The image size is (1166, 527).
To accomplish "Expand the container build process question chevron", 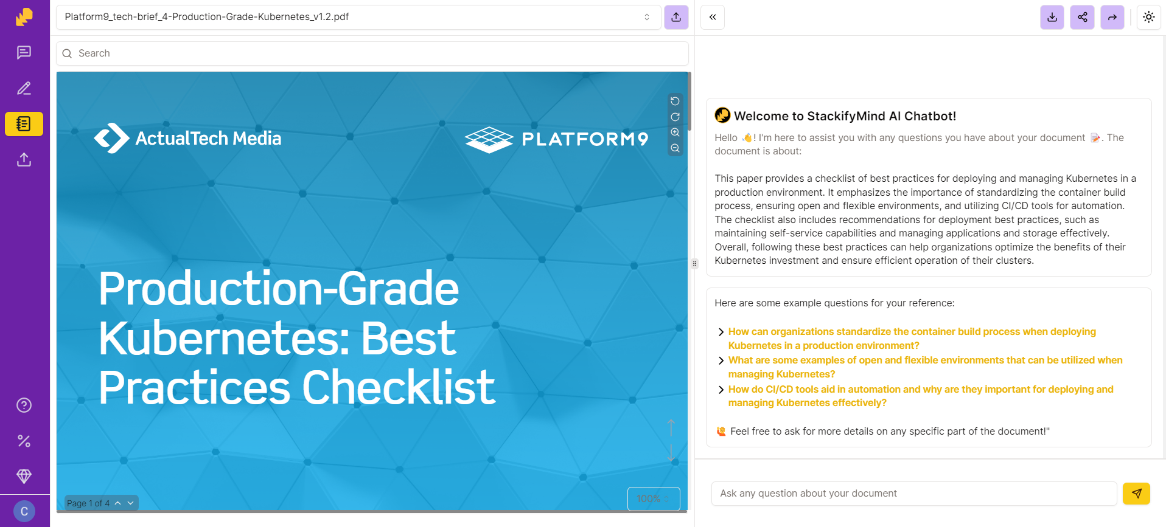I will tap(721, 332).
